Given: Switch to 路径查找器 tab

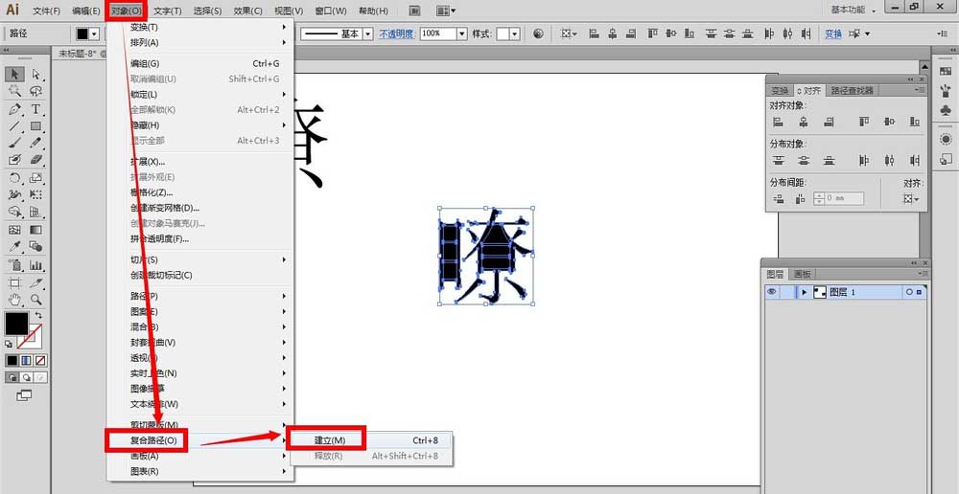Looking at the screenshot, I should [852, 90].
